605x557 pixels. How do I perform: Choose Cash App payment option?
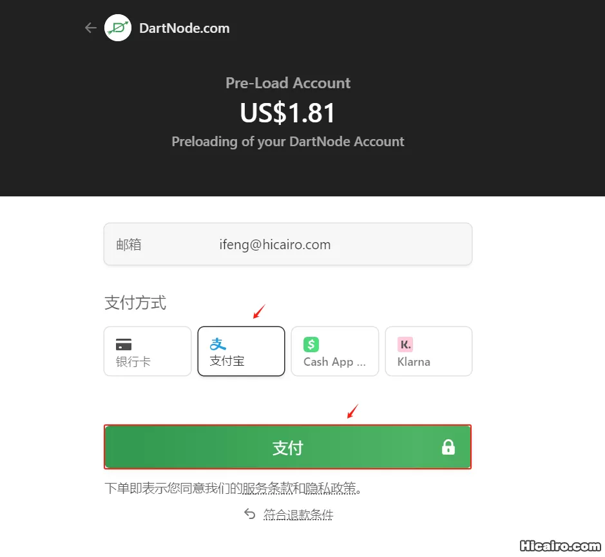[x=335, y=352]
